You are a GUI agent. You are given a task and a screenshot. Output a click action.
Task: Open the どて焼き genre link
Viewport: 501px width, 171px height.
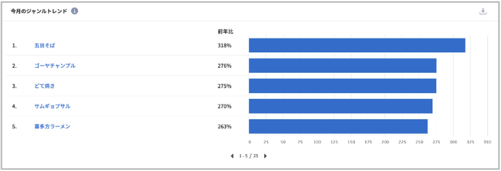tap(44, 86)
